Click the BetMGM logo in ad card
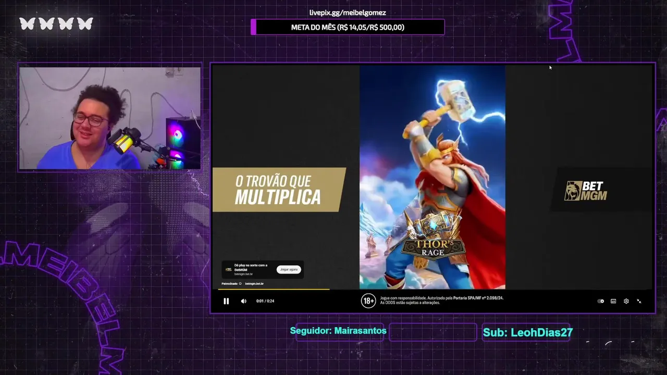 pos(228,269)
